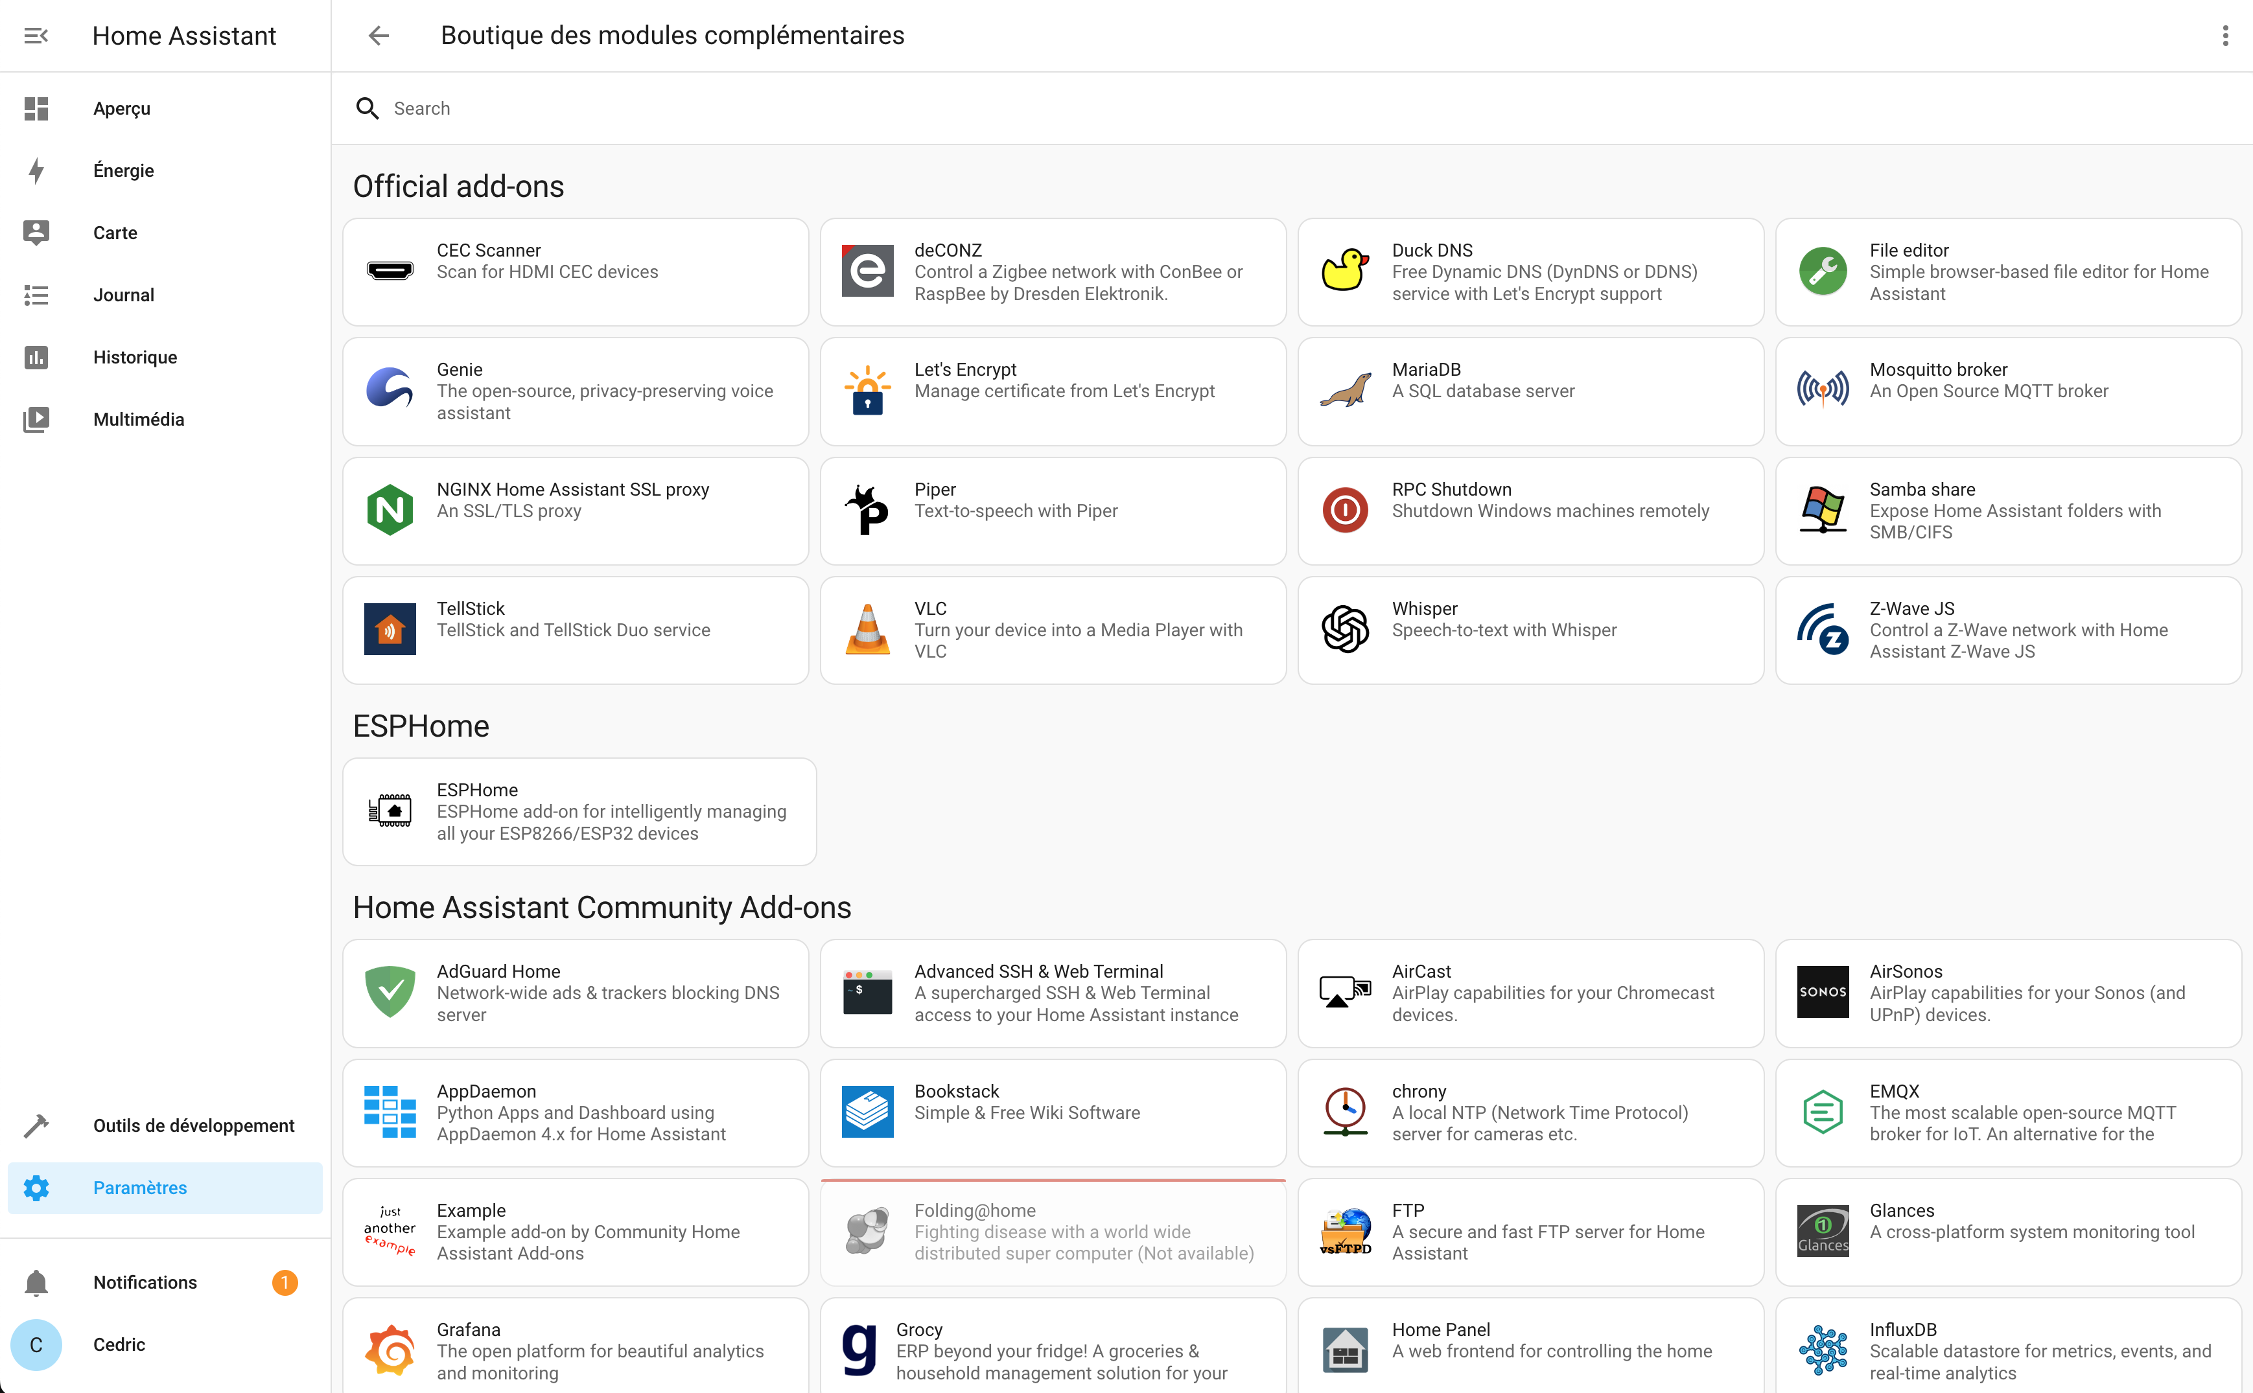Click 'An Open Source MQTT broker' description

point(1989,391)
